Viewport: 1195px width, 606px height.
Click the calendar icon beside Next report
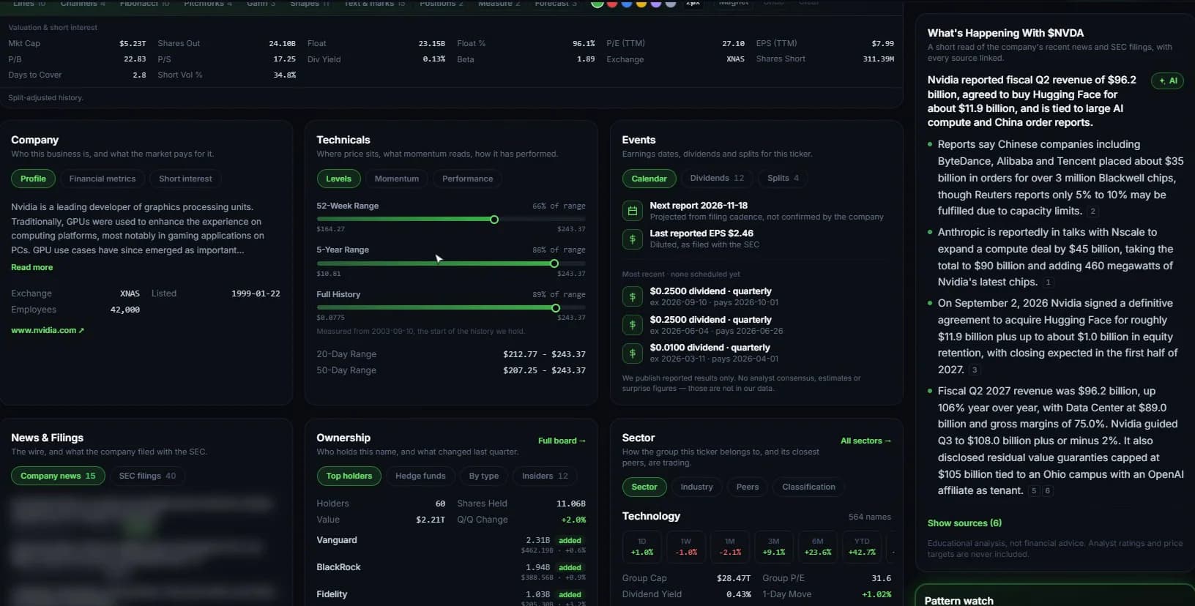pos(632,211)
